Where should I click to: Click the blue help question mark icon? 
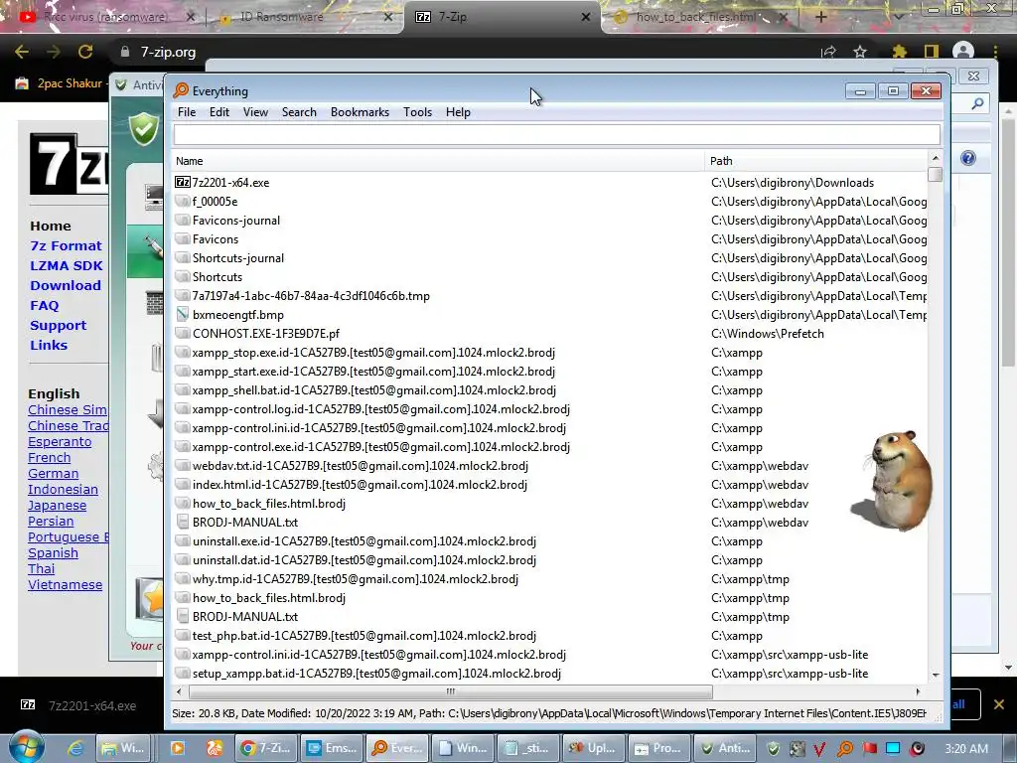click(x=967, y=158)
